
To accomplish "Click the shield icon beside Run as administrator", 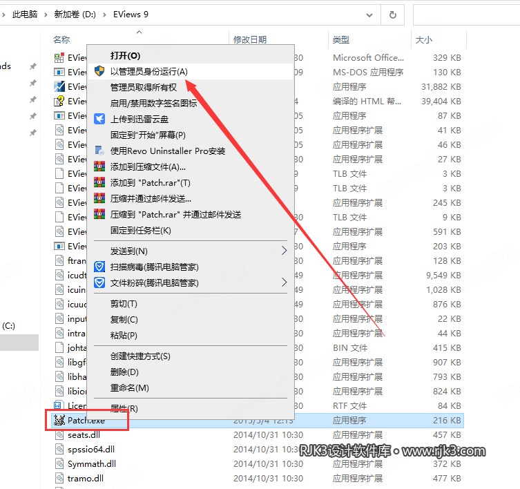I will [99, 71].
